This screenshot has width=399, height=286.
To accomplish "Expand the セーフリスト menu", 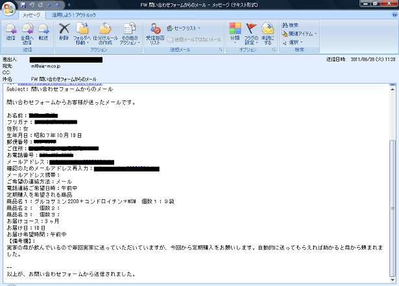I will point(183,28).
